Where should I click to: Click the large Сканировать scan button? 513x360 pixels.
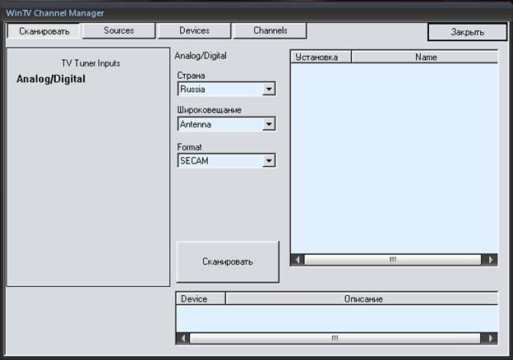pyautogui.click(x=228, y=261)
